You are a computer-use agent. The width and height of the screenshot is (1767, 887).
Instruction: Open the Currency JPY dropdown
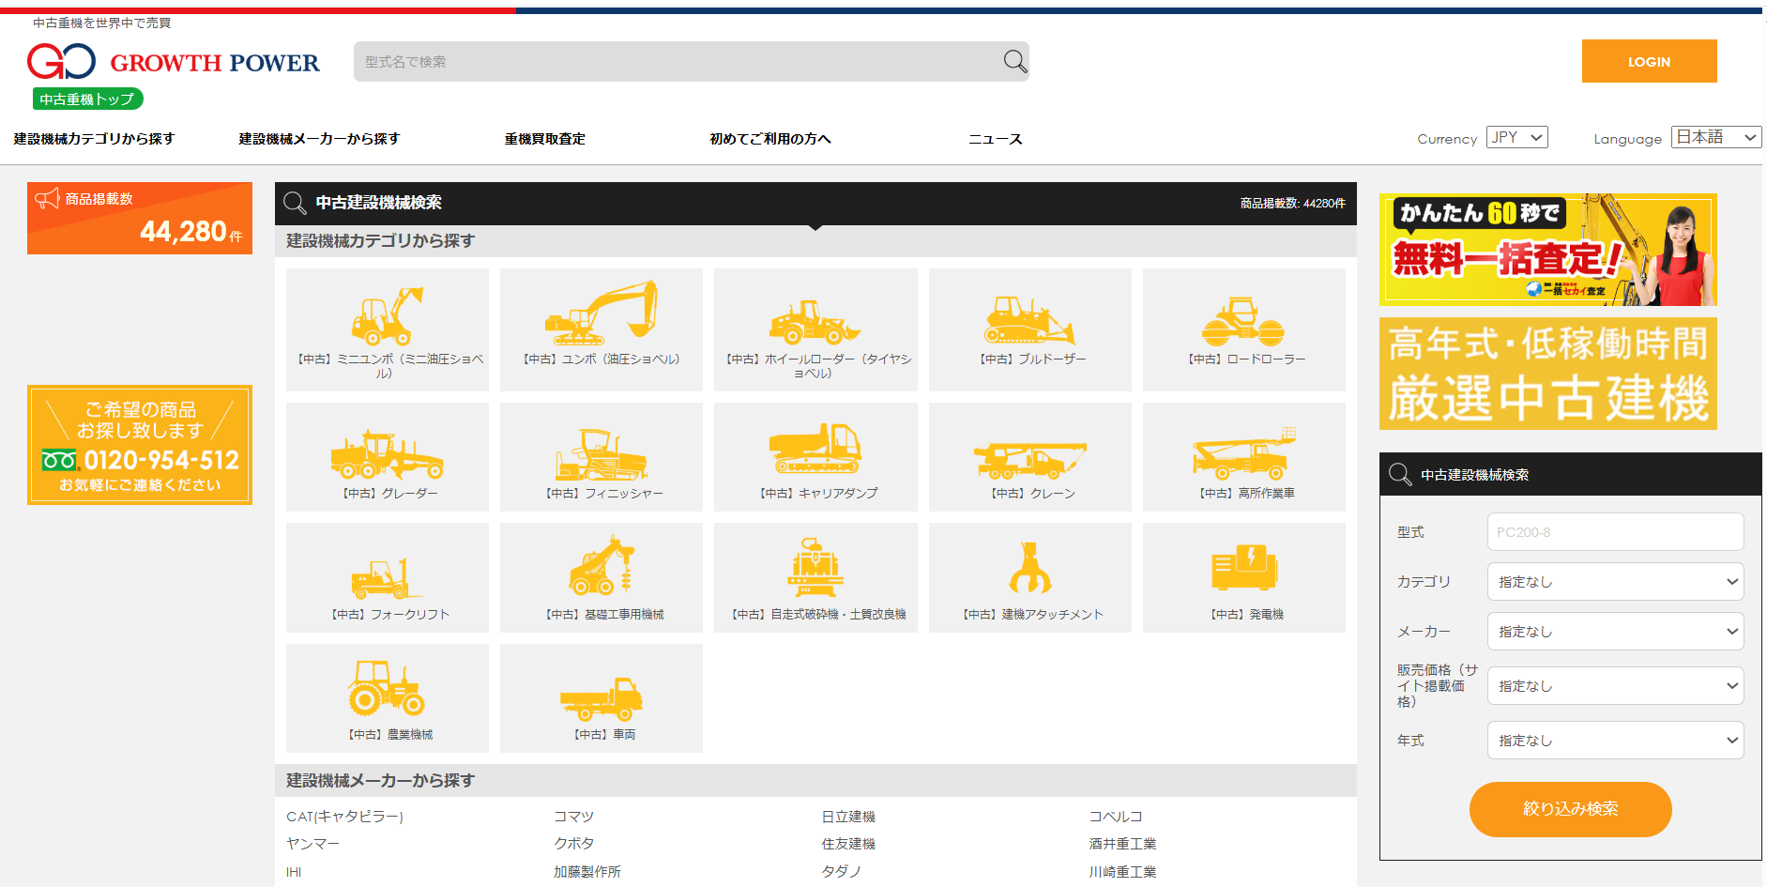tap(1516, 138)
